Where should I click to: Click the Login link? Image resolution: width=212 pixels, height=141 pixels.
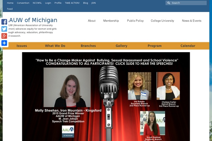tap(48, 3)
